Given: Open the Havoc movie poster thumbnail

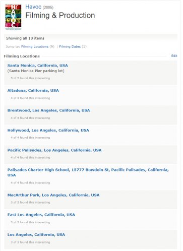Looking at the screenshot, I should [x=13, y=17].
